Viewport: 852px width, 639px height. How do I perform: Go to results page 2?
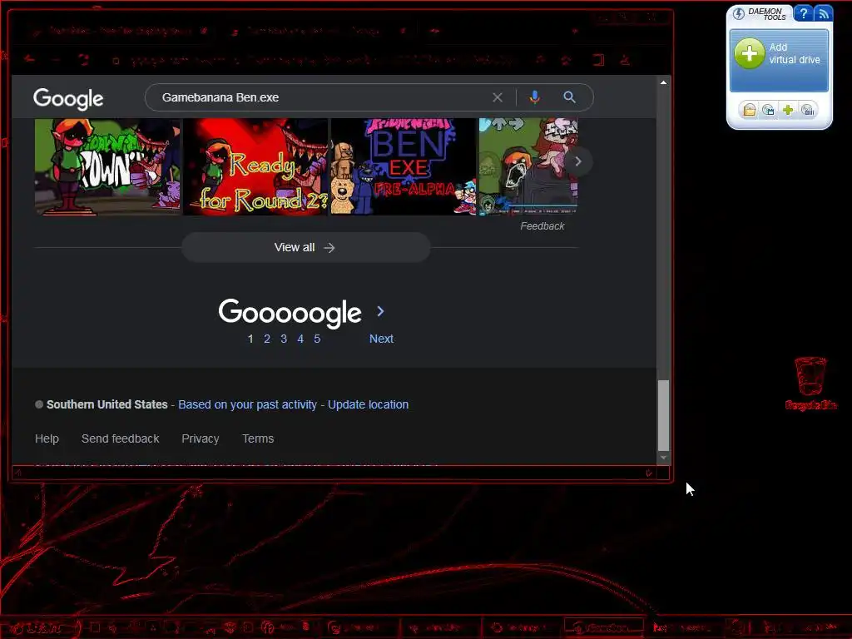(x=267, y=339)
